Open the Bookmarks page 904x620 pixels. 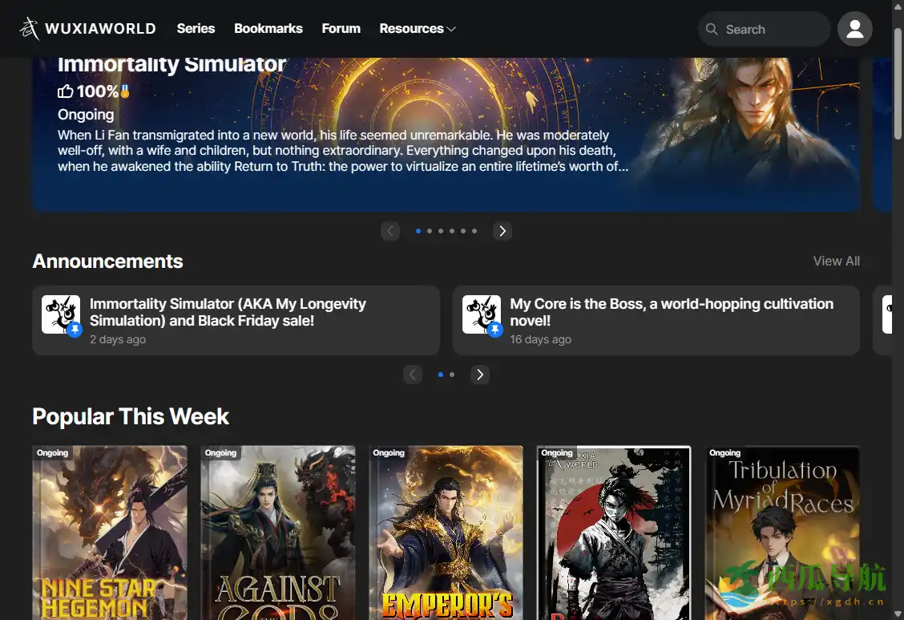click(x=268, y=29)
